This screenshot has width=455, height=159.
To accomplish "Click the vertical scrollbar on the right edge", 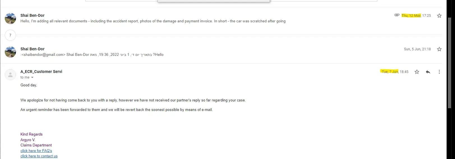I will [450, 63].
